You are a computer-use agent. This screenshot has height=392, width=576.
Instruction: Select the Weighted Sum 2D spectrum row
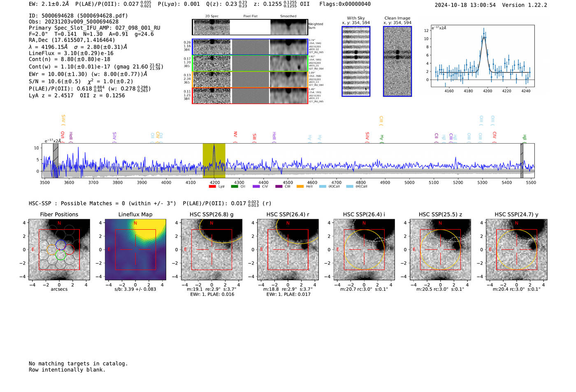(x=250, y=27)
